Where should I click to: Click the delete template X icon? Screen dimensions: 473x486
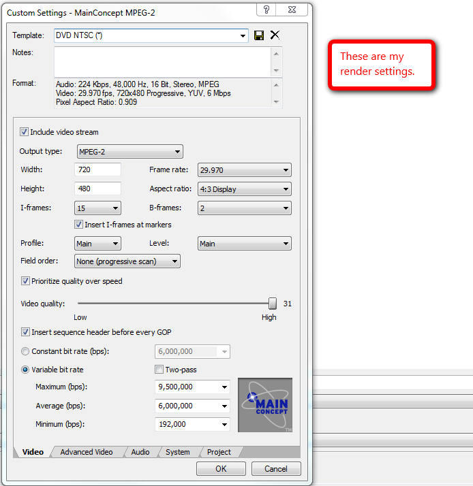tap(275, 35)
